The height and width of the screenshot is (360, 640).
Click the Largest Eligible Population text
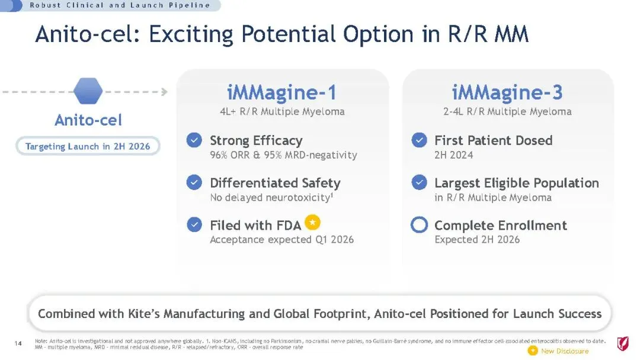(517, 183)
